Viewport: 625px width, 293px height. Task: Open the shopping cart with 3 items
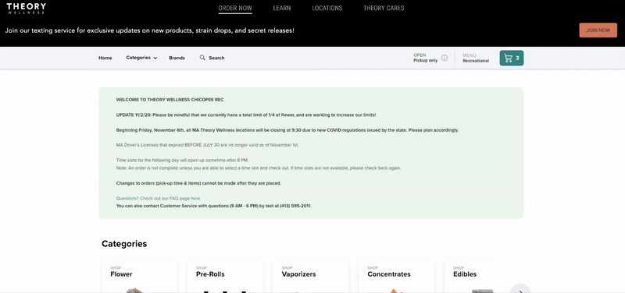coord(512,58)
